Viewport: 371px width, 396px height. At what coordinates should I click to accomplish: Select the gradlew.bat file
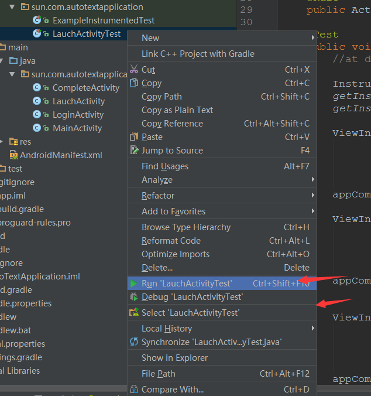point(16,330)
